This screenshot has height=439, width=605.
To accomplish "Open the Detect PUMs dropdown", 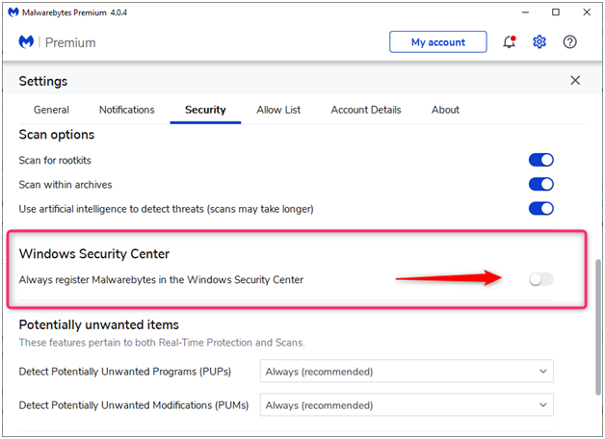I will click(407, 404).
